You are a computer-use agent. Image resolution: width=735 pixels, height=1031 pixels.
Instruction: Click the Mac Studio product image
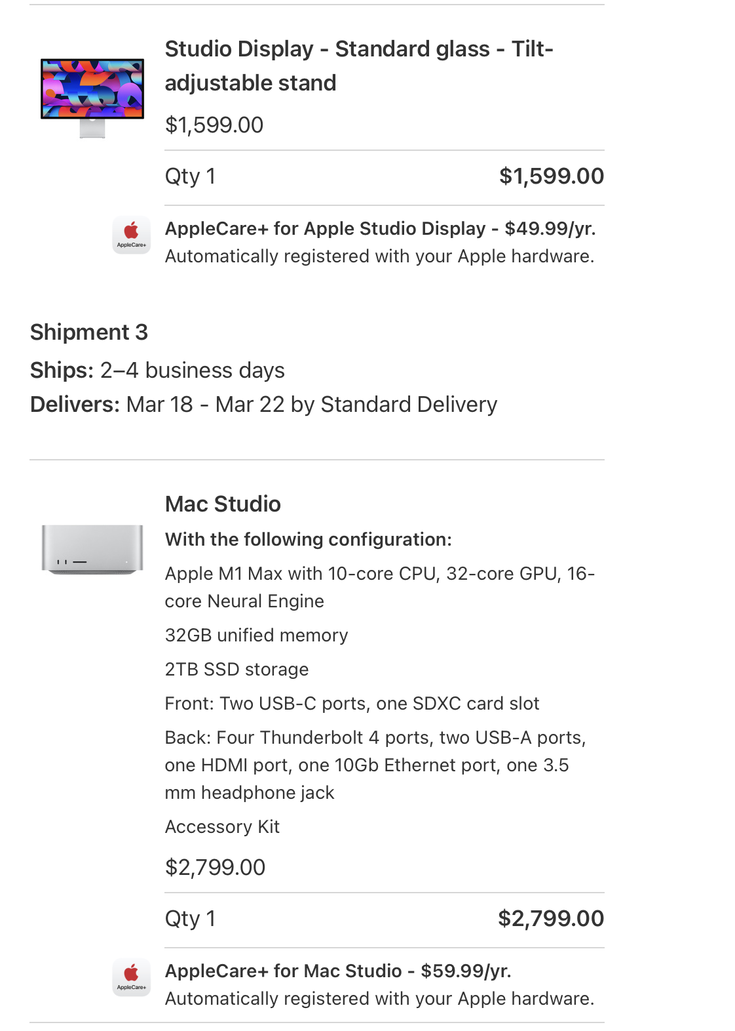click(92, 549)
